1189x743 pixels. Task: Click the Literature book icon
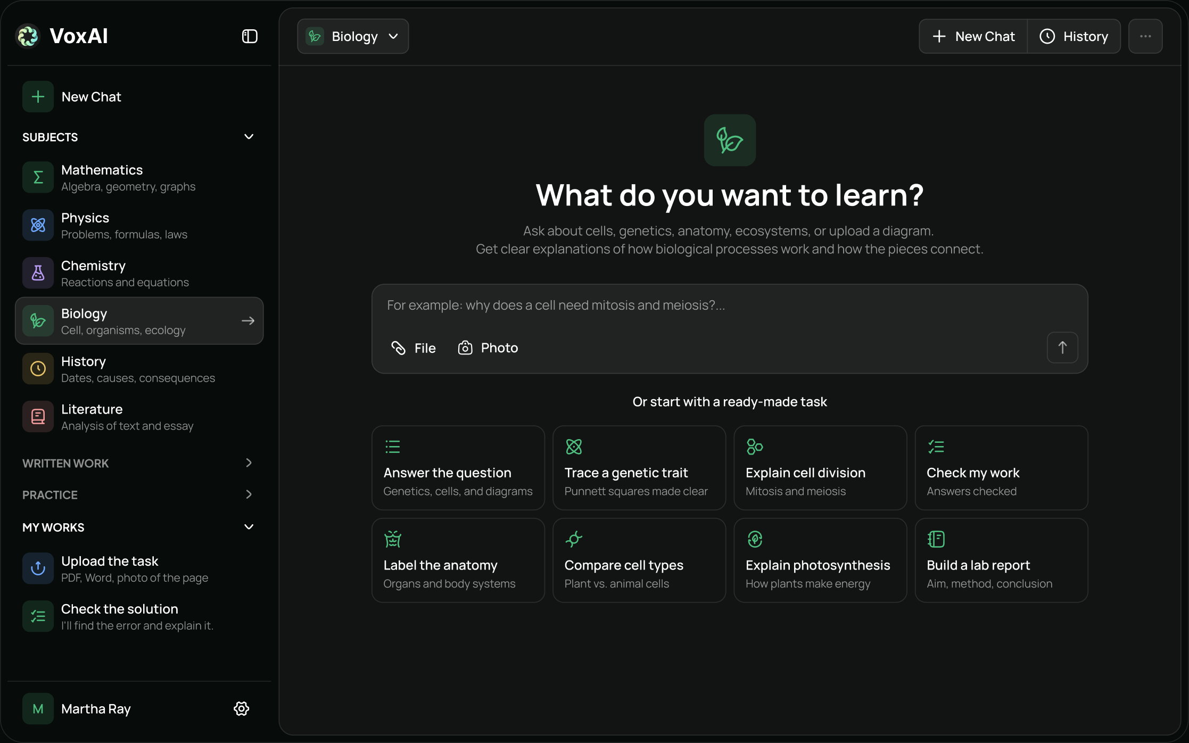click(x=38, y=417)
